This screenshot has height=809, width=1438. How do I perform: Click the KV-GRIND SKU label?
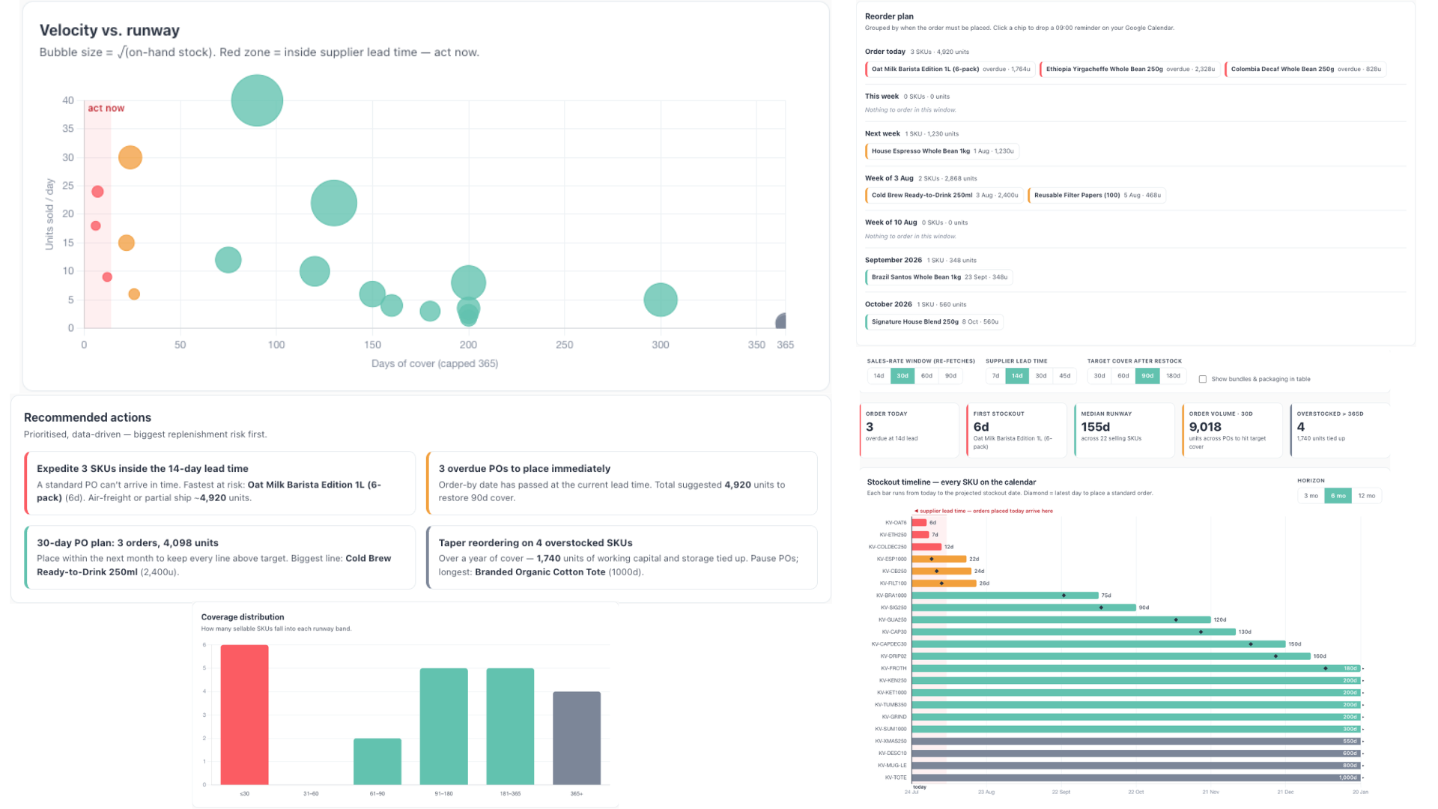[894, 717]
